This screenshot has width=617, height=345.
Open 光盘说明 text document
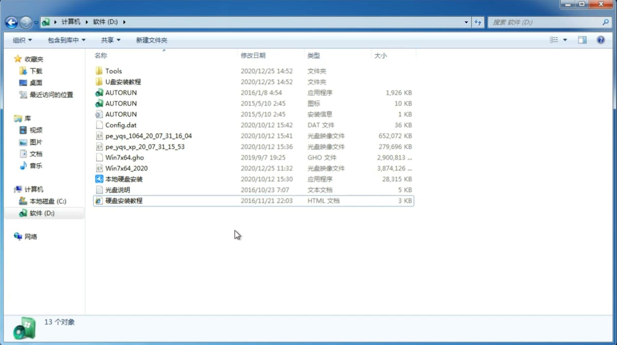118,190
